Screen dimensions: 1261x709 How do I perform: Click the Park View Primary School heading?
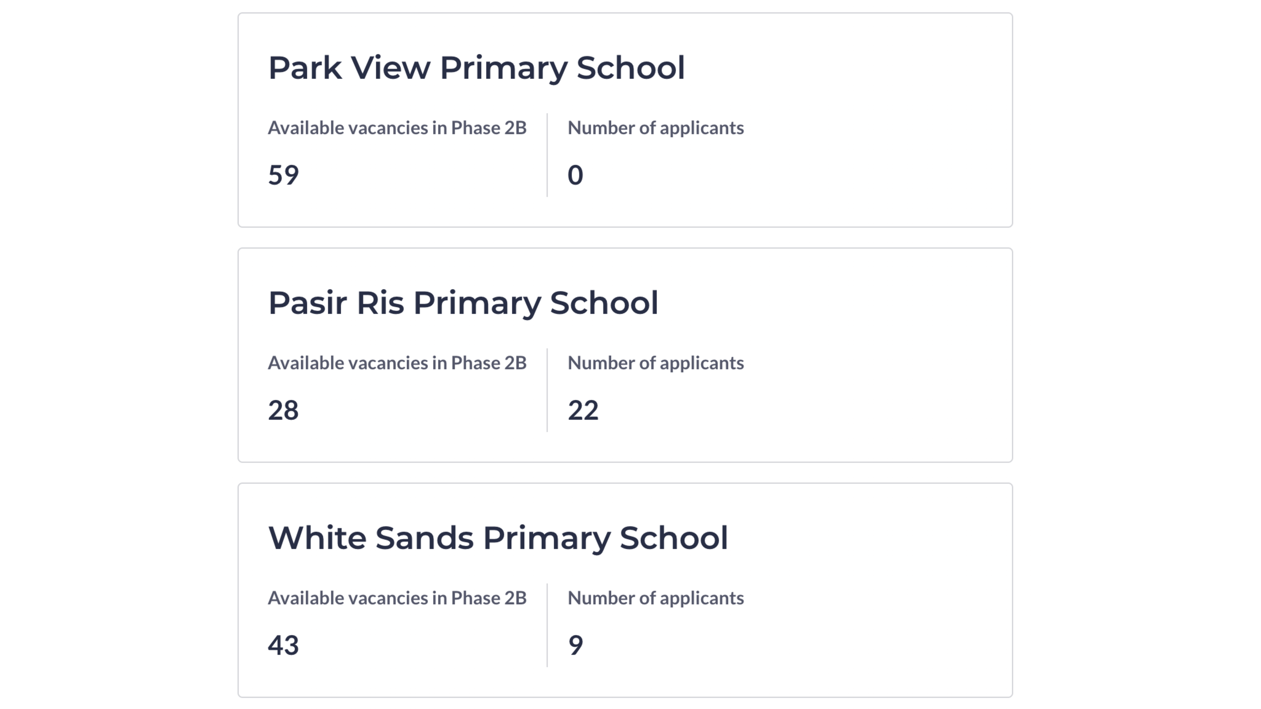[476, 68]
